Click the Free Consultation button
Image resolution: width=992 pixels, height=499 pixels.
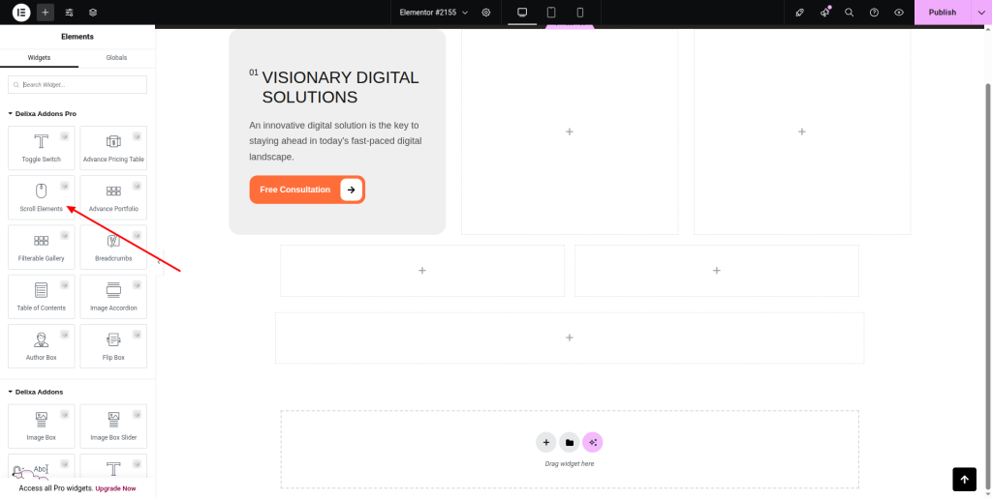click(x=307, y=190)
